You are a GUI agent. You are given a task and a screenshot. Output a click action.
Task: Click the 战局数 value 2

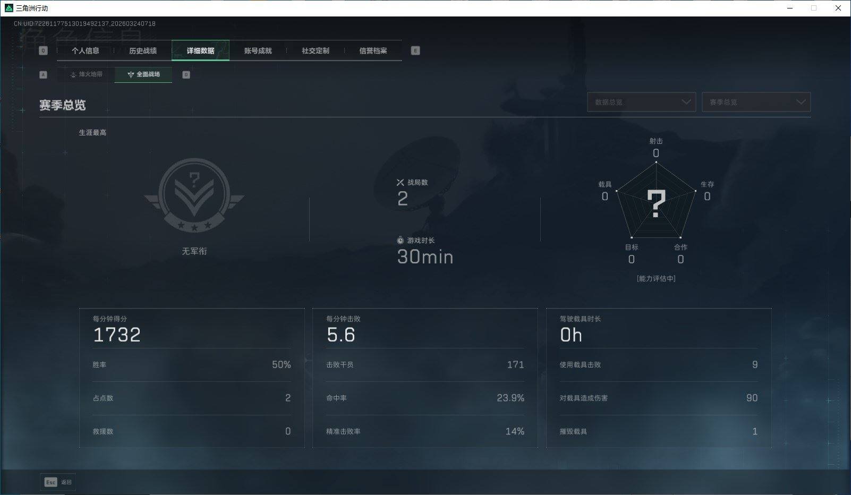pos(403,199)
